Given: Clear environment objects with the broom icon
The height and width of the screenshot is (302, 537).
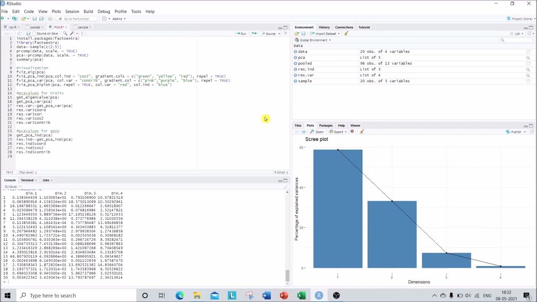Looking at the screenshot, I should 346,34.
